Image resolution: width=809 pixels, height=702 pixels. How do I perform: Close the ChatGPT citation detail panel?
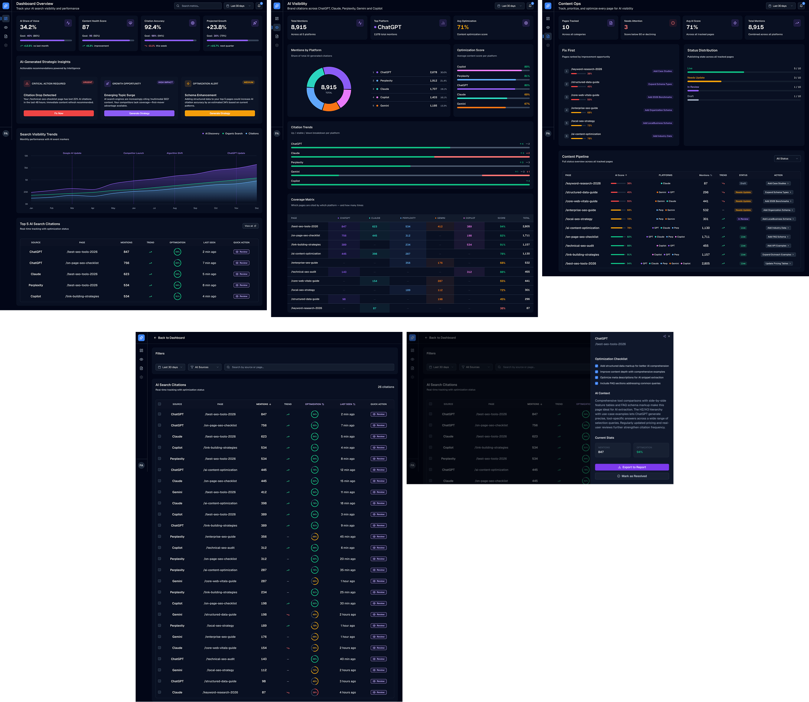669,336
